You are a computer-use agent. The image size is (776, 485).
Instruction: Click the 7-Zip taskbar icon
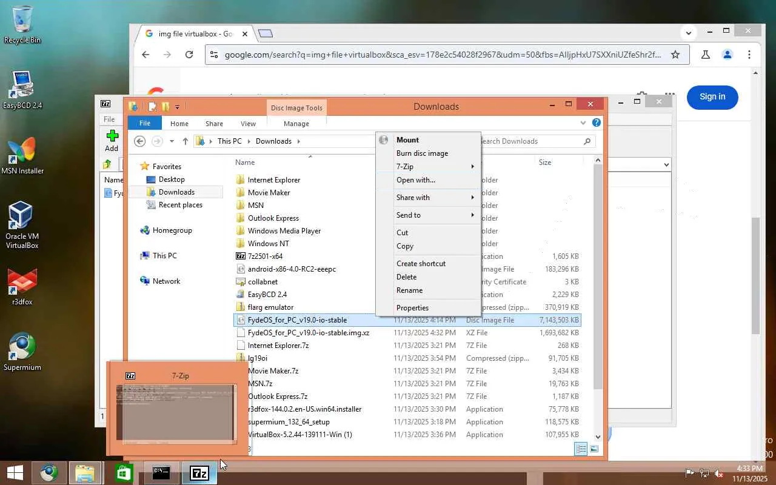pos(199,472)
